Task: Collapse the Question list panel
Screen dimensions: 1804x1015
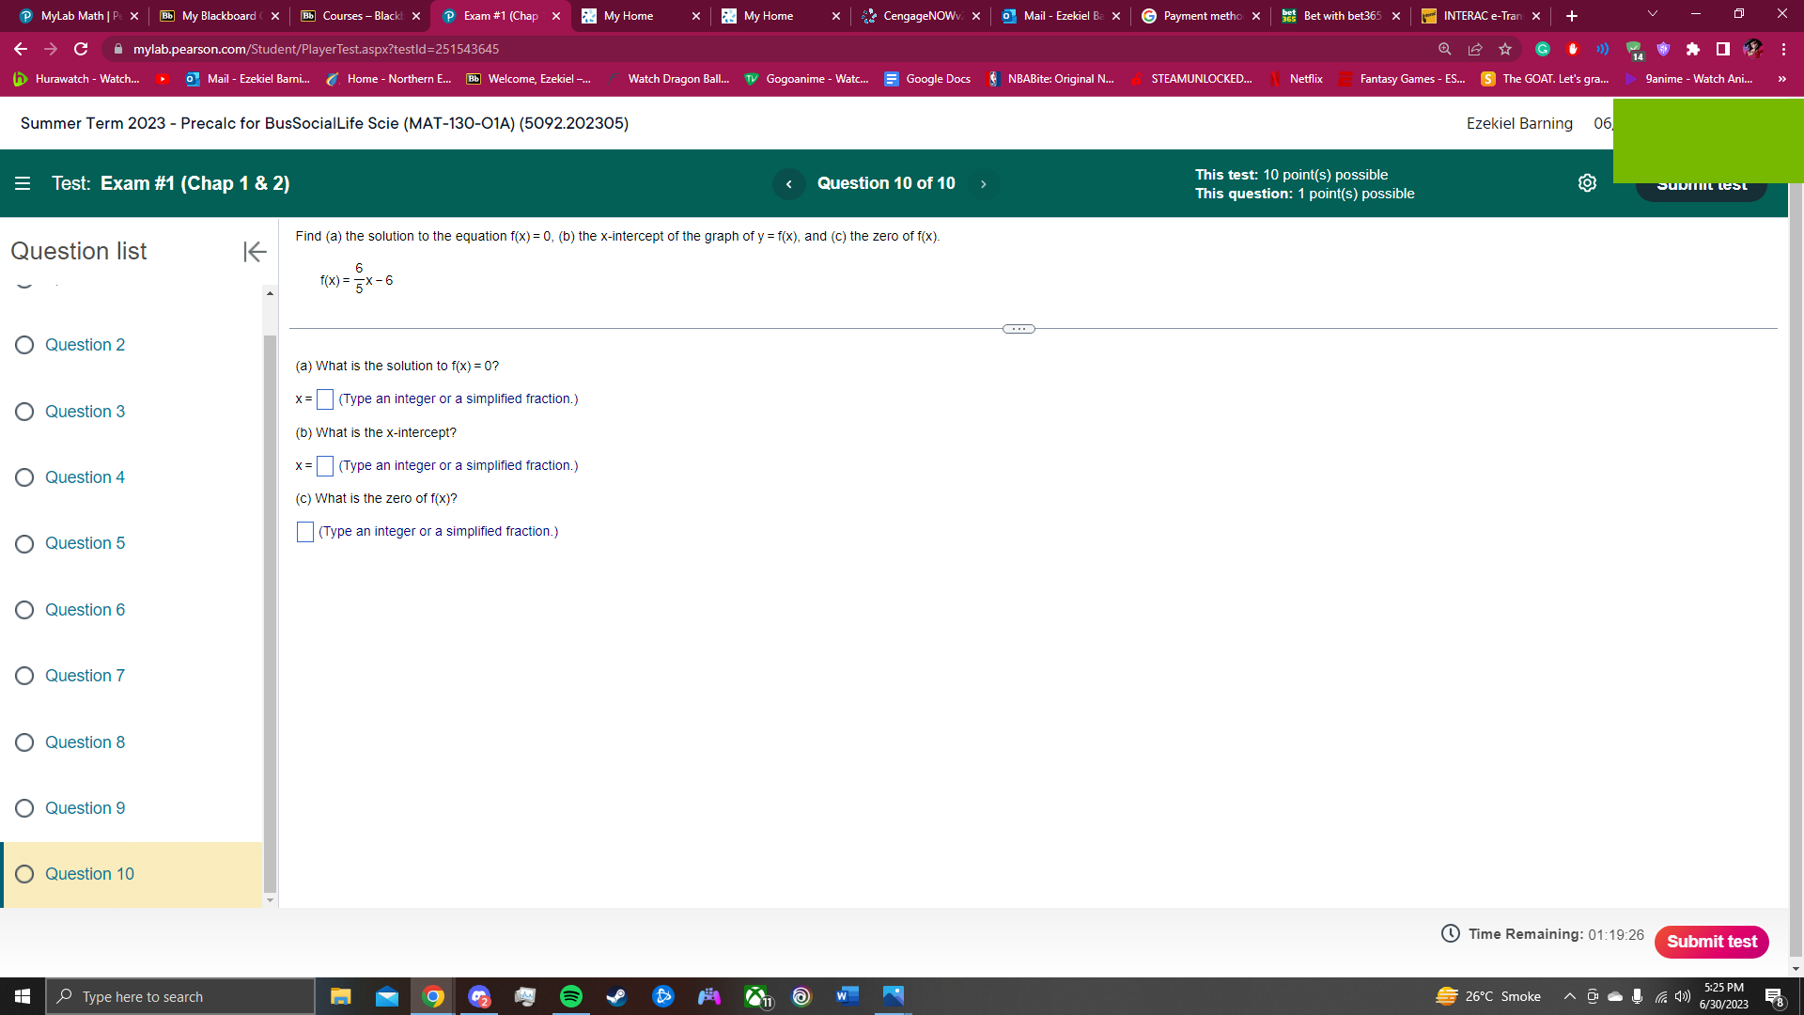Action: (x=254, y=252)
